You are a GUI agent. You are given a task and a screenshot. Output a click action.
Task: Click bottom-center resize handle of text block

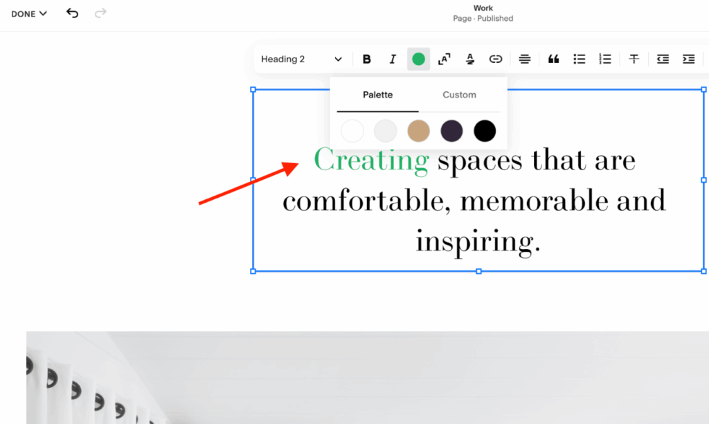(478, 271)
